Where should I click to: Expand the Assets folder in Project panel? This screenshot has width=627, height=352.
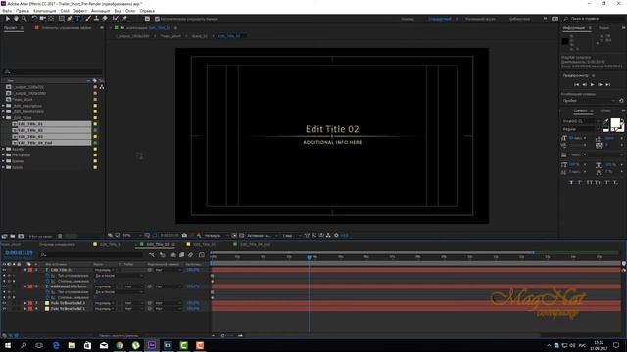(4, 149)
